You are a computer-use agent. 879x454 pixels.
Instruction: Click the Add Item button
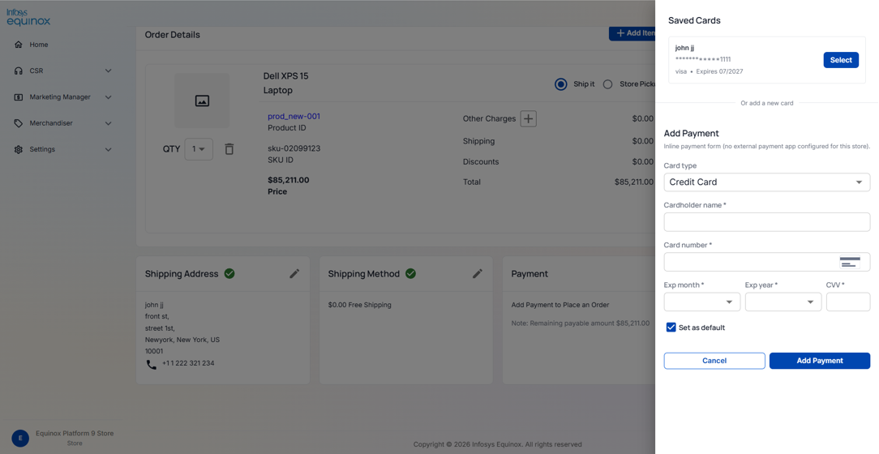click(x=632, y=33)
